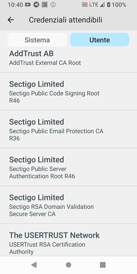Open USERTrust RSA Certification Authority entry
The width and height of the screenshot is (137, 274).
(68, 240)
